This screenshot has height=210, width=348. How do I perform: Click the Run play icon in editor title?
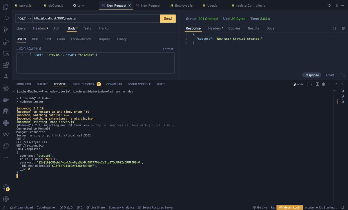tap(330, 6)
